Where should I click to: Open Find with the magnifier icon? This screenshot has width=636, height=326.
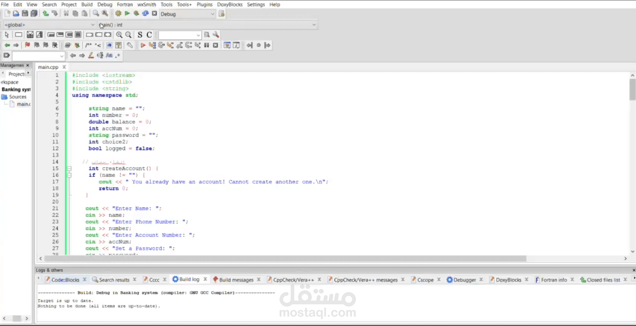[96, 13]
